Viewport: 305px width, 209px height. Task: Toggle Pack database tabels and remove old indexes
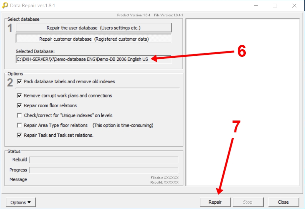pos(19,82)
